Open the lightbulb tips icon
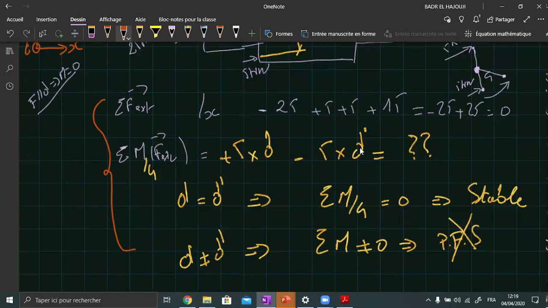The width and height of the screenshot is (548, 308). (462, 19)
